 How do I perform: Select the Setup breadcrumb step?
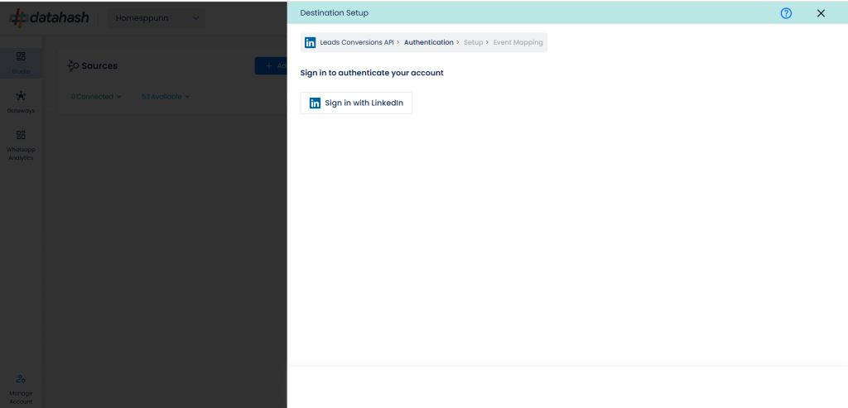pos(473,43)
